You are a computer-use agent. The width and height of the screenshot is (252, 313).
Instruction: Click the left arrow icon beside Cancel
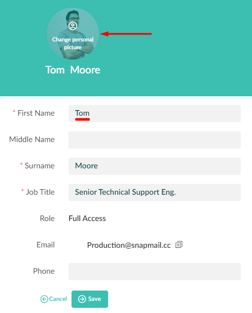(x=44, y=299)
